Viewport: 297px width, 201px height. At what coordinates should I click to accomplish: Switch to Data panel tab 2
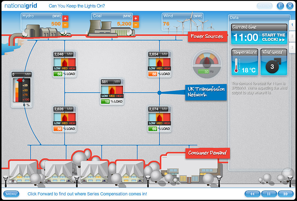tap(292, 36)
